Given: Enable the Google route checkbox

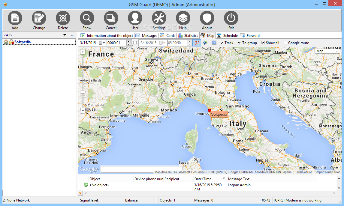Looking at the screenshot, I should 285,43.
